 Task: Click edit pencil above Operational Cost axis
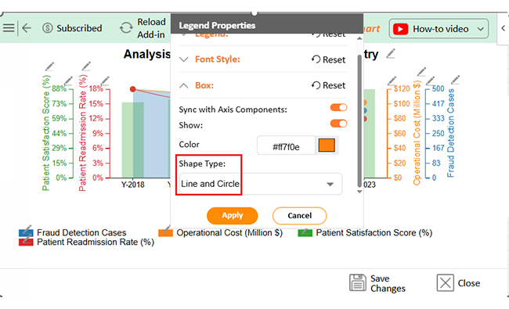(421, 72)
